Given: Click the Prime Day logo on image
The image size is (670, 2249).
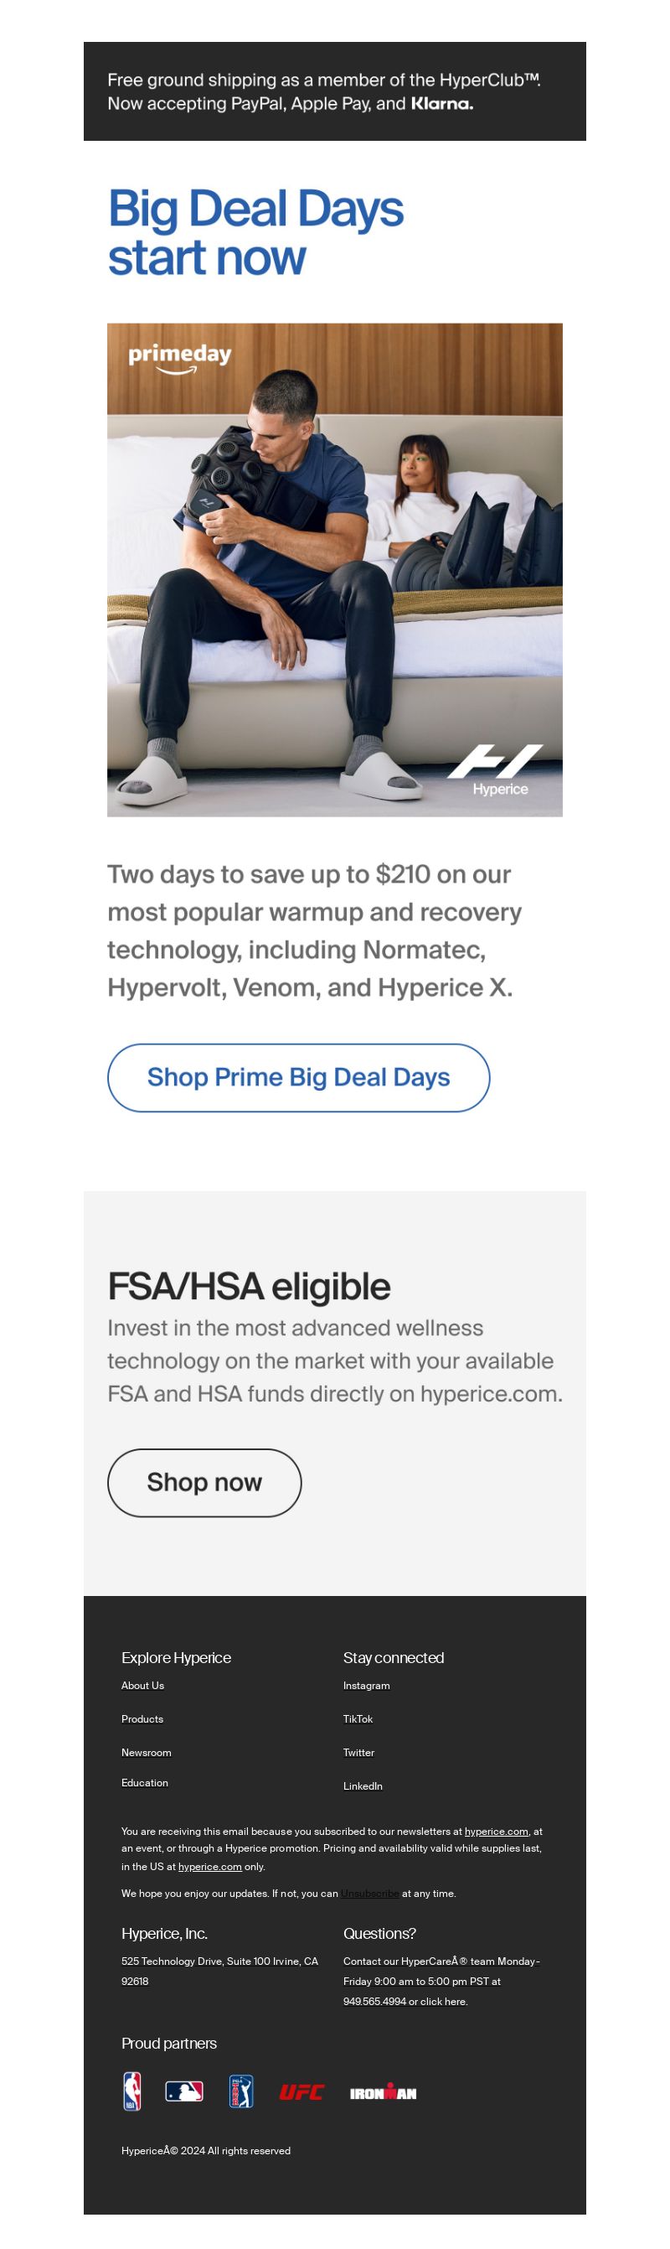Looking at the screenshot, I should pyautogui.click(x=180, y=358).
